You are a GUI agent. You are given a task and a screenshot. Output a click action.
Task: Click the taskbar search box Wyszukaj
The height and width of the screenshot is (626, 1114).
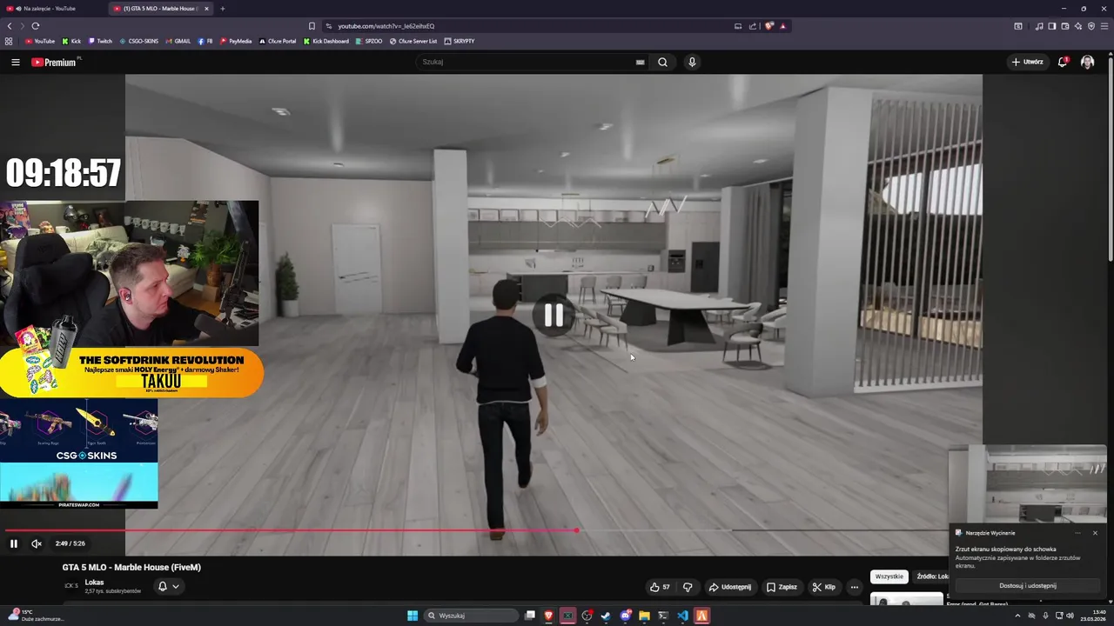(470, 616)
